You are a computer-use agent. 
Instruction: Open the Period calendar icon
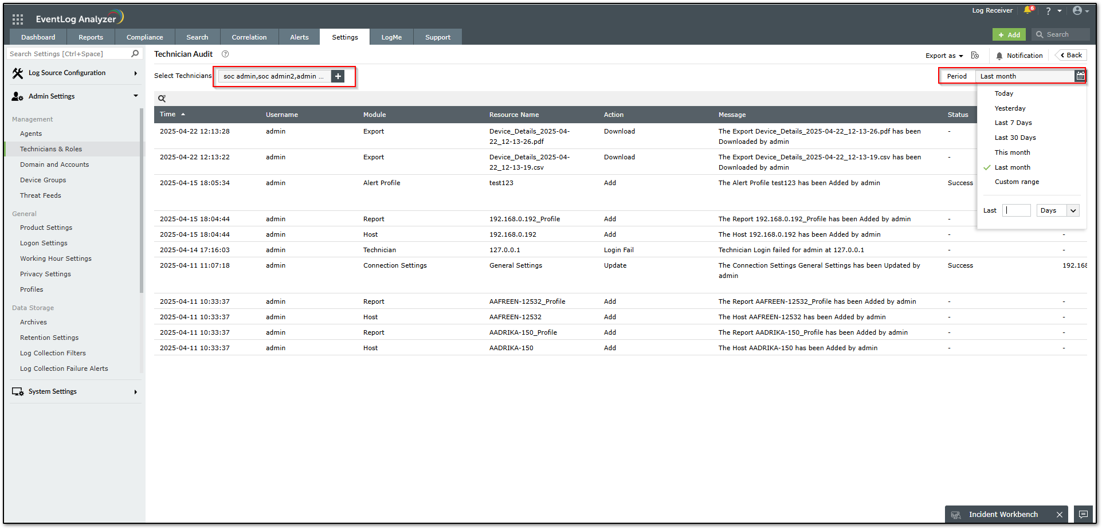coord(1080,76)
